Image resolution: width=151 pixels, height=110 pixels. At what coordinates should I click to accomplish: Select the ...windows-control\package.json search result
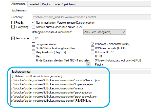pyautogui.click(x=51, y=92)
